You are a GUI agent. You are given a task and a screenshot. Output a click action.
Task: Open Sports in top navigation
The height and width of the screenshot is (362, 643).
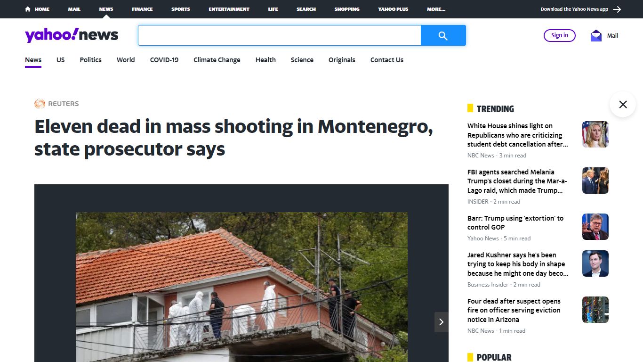pos(181,9)
